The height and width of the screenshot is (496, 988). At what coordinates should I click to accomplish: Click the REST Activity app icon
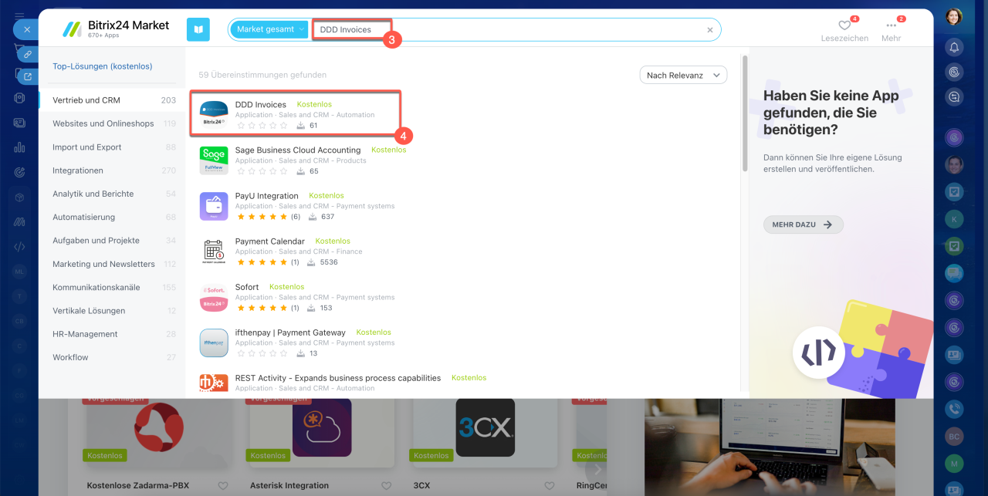click(x=214, y=384)
